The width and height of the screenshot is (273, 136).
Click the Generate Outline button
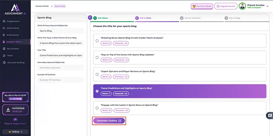pos(109,121)
